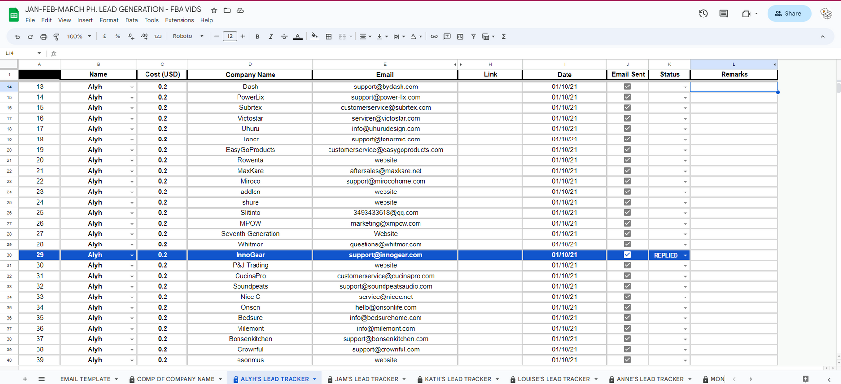Increase decimal places
Image resolution: width=841 pixels, height=384 pixels.
pyautogui.click(x=145, y=36)
